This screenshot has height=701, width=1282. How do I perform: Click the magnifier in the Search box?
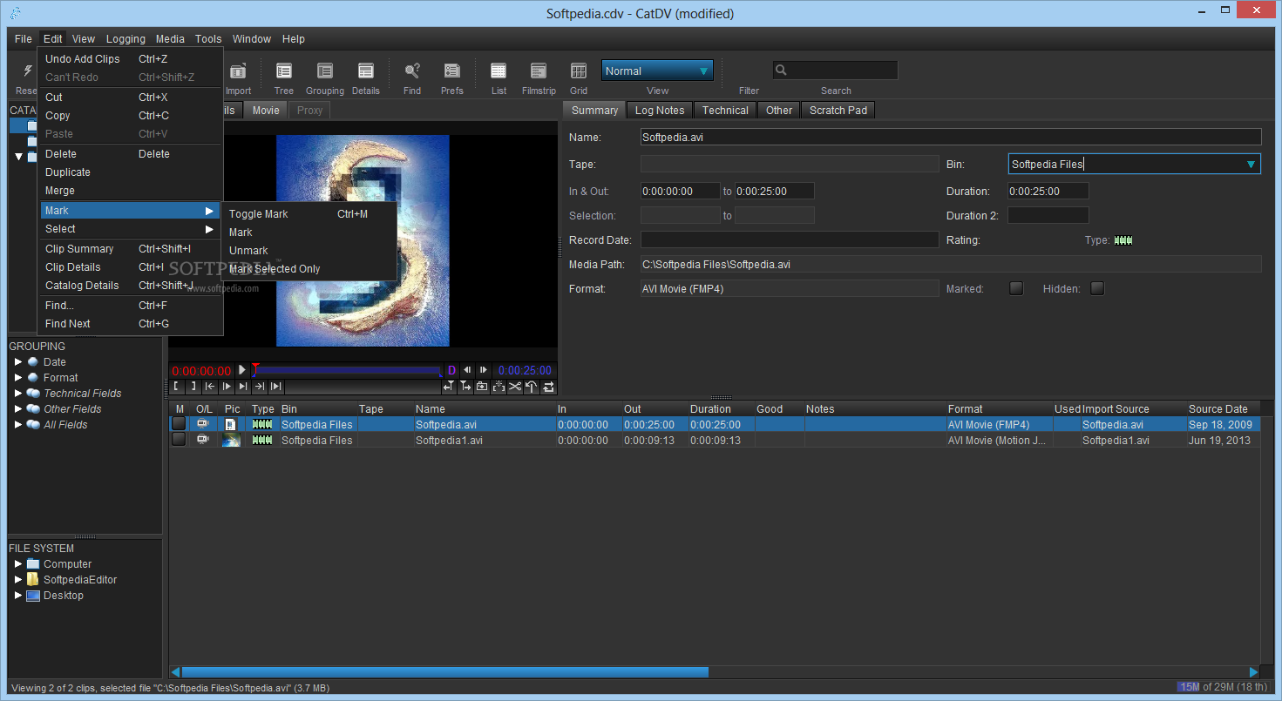point(782,71)
